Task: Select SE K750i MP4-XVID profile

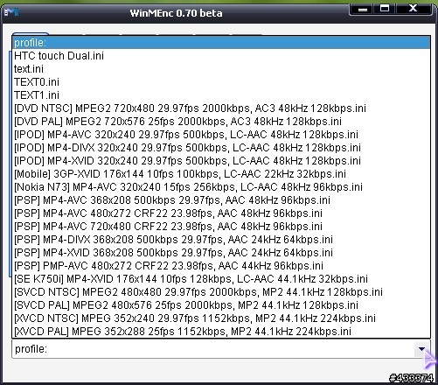Action: (221, 279)
